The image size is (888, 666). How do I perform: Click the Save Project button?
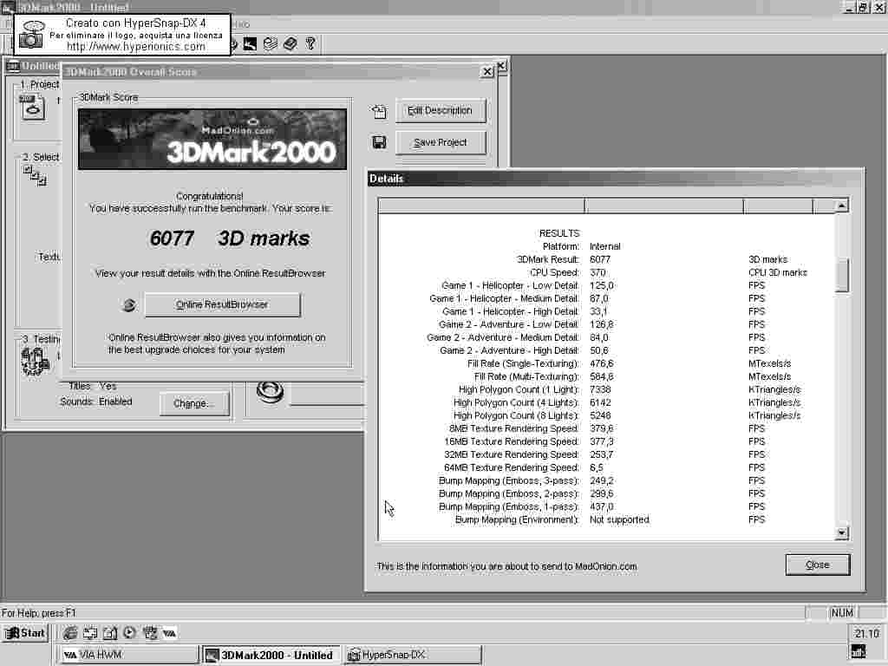tap(440, 142)
